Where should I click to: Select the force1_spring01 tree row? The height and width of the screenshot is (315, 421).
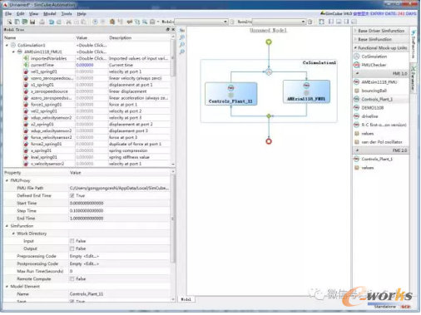point(87,105)
